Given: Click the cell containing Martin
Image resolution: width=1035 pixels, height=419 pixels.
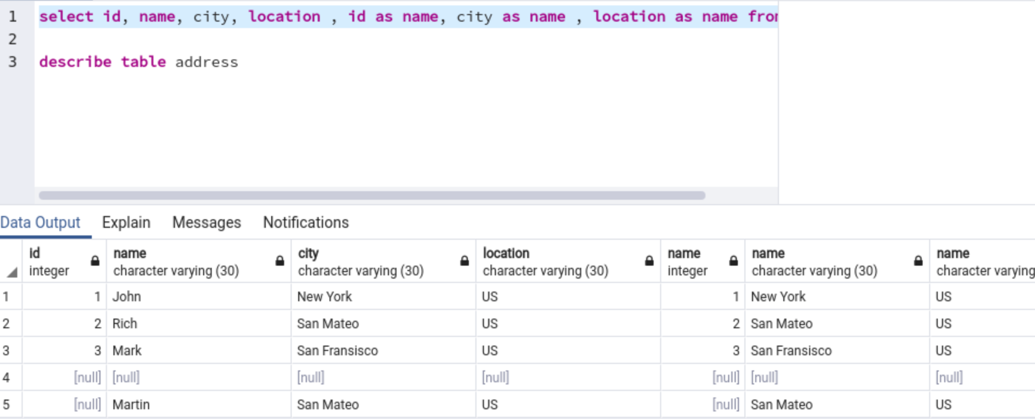Looking at the screenshot, I should [131, 404].
